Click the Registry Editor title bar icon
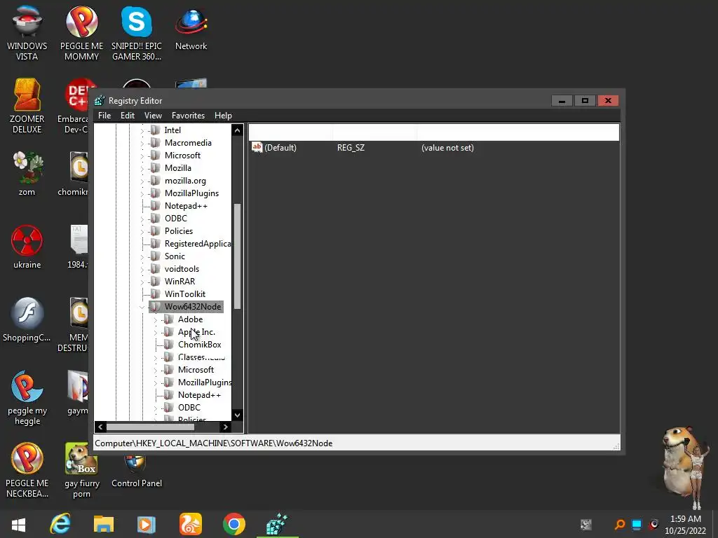Screen dimensions: 718x538 pyautogui.click(x=100, y=100)
